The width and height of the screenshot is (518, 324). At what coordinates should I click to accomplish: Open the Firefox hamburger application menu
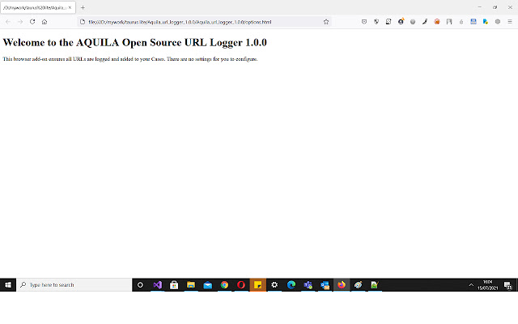pyautogui.click(x=510, y=22)
